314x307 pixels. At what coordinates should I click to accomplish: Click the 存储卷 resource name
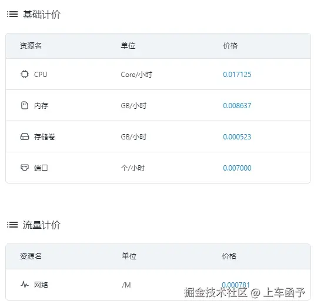(x=45, y=137)
